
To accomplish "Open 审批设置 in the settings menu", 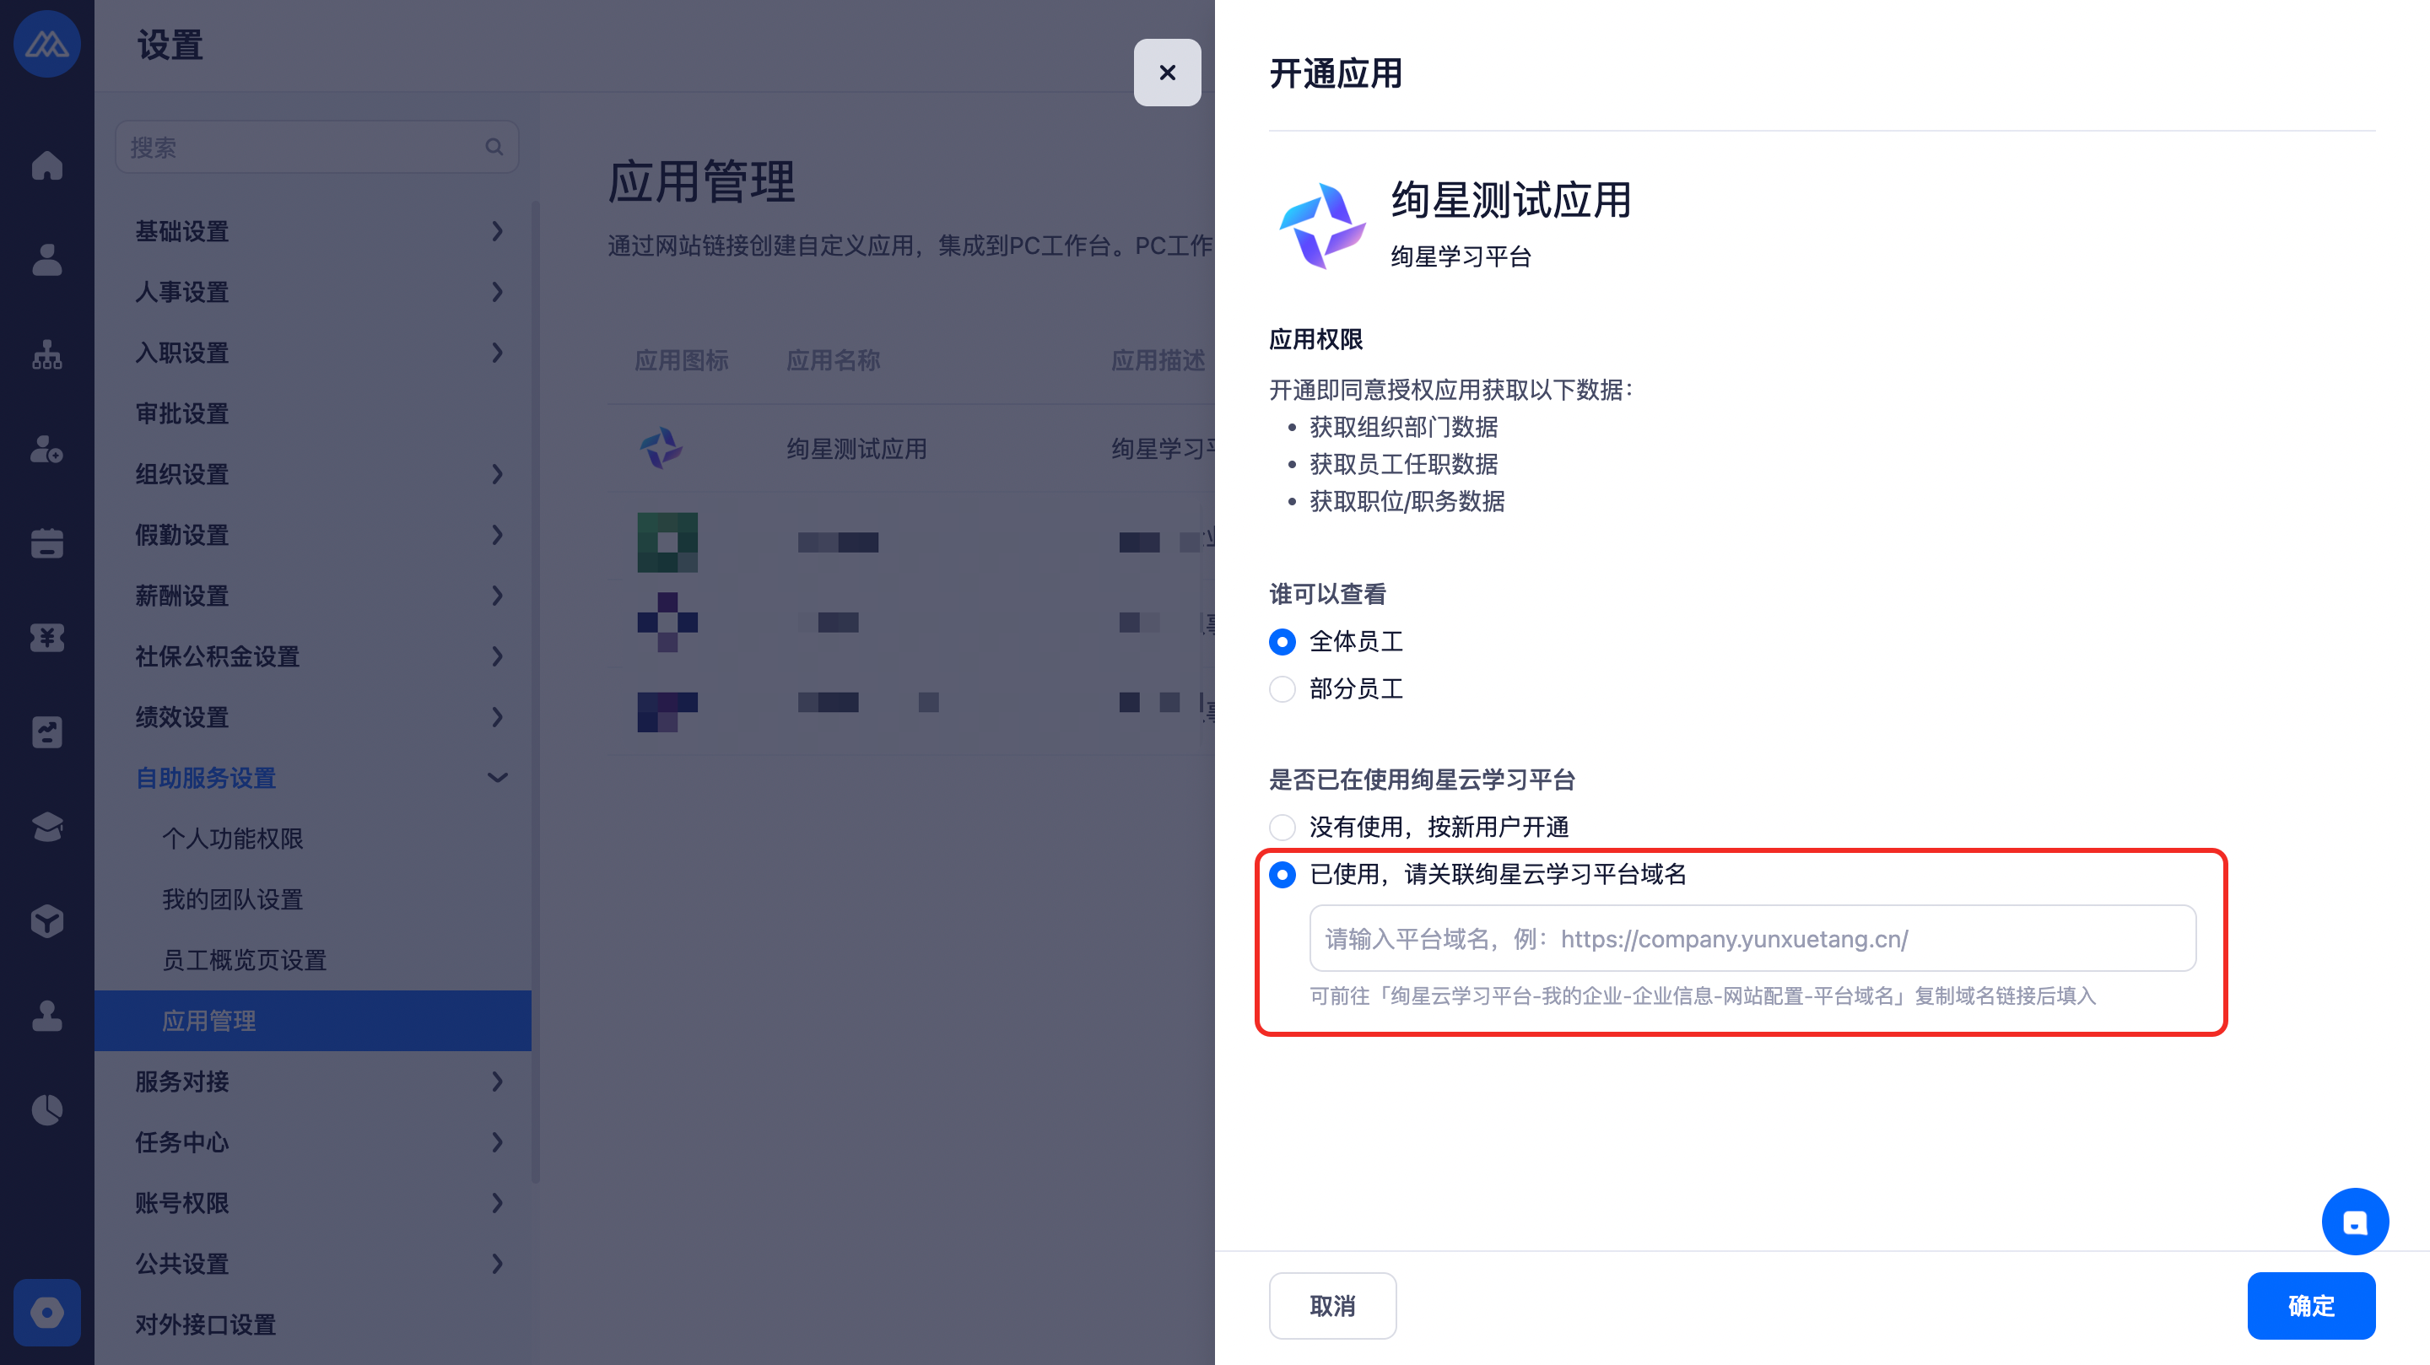I will (182, 414).
